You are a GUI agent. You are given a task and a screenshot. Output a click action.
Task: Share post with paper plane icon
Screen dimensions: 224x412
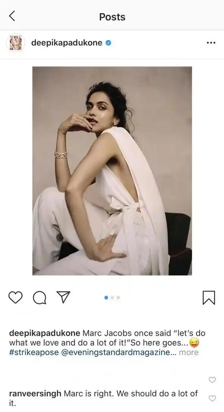pyautogui.click(x=63, y=297)
